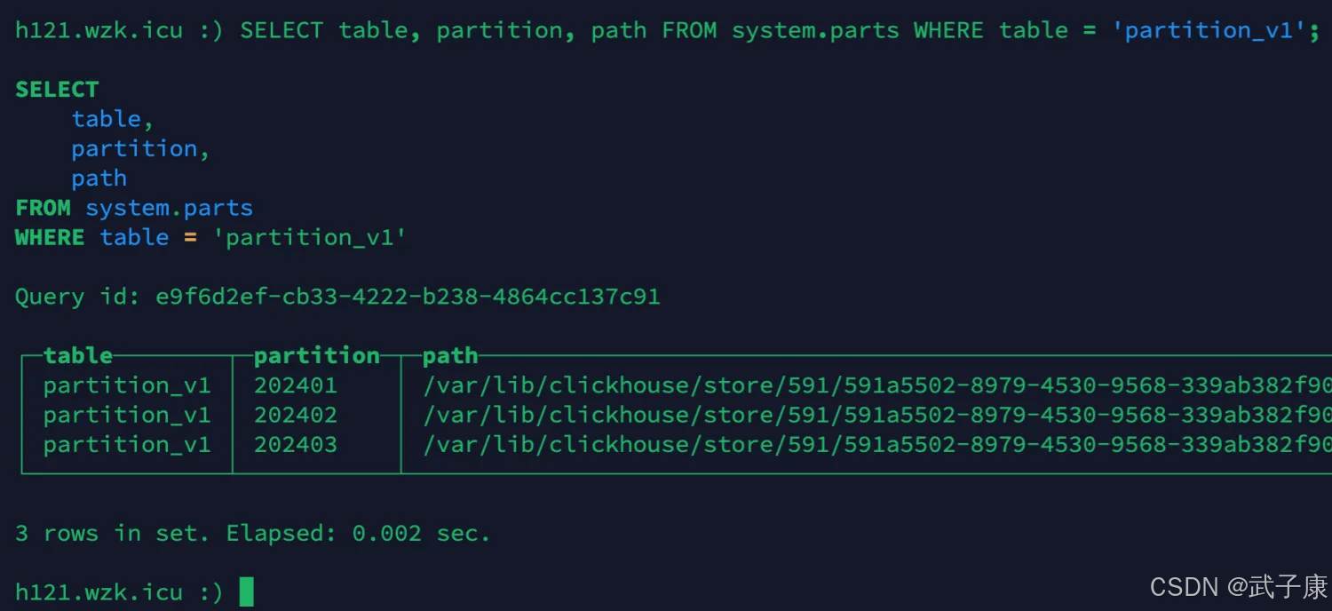Select partition cell 202401
Screen dimensions: 1332x611
click(296, 385)
